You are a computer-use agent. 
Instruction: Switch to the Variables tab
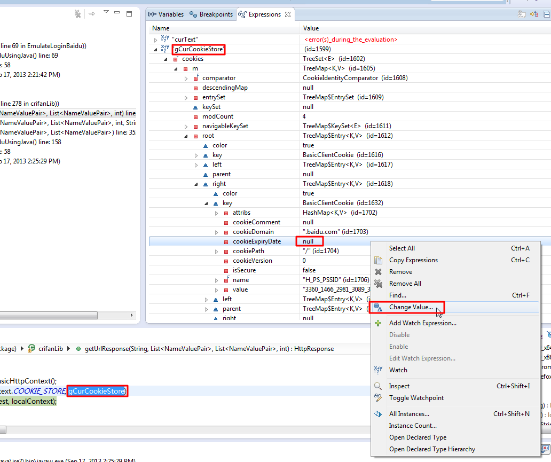tap(166, 14)
